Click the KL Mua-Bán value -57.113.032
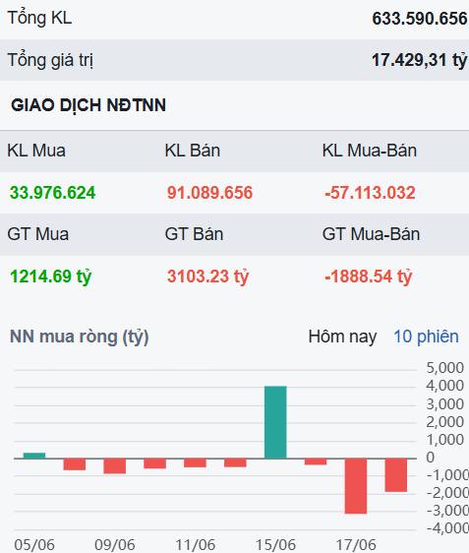The height and width of the screenshot is (553, 469). pyautogui.click(x=370, y=193)
